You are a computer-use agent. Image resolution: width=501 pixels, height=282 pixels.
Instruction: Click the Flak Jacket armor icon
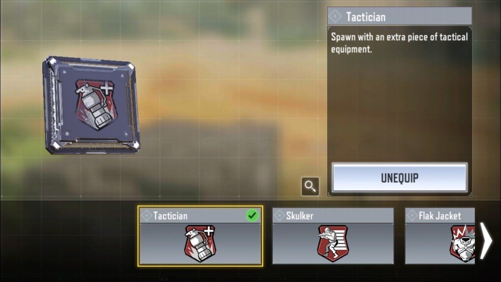pyautogui.click(x=462, y=243)
